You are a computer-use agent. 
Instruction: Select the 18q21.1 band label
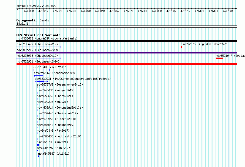click(22, 24)
